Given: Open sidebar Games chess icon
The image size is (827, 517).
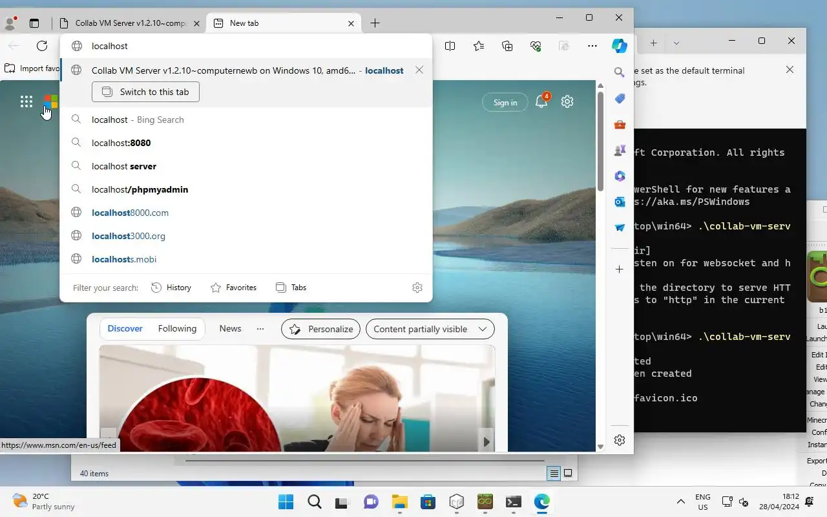Looking at the screenshot, I should pyautogui.click(x=620, y=150).
